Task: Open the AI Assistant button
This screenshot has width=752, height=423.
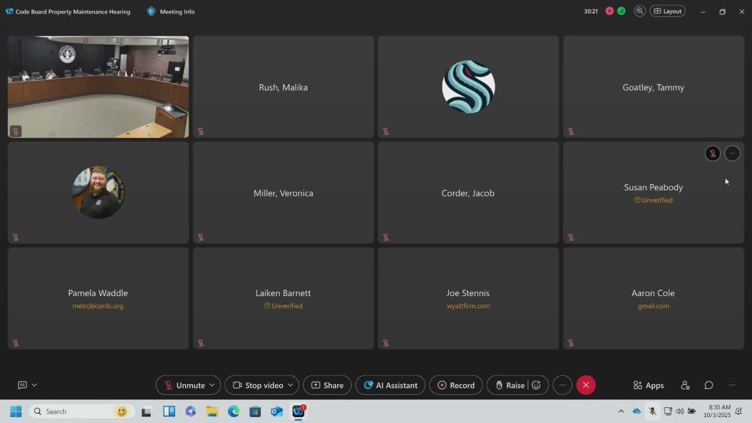Action: (x=390, y=385)
